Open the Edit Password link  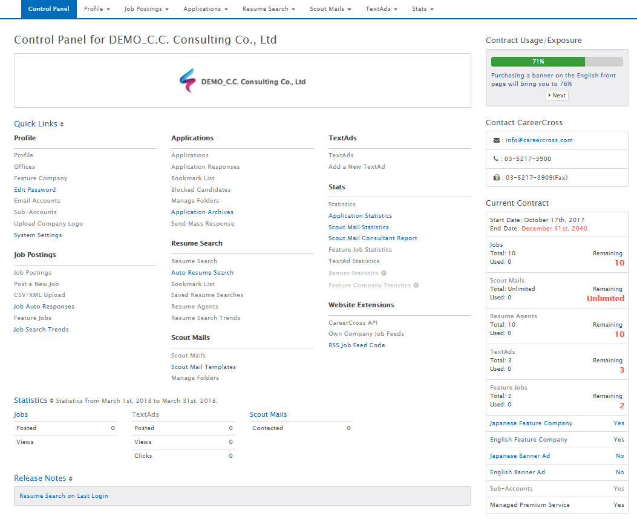[35, 190]
